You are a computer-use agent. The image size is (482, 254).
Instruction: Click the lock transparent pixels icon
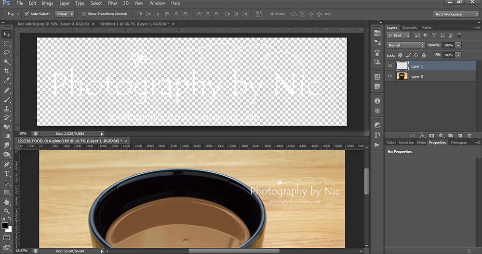(400, 55)
